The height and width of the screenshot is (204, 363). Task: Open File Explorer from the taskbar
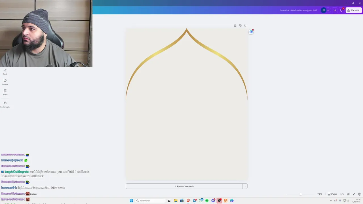pyautogui.click(x=176, y=201)
